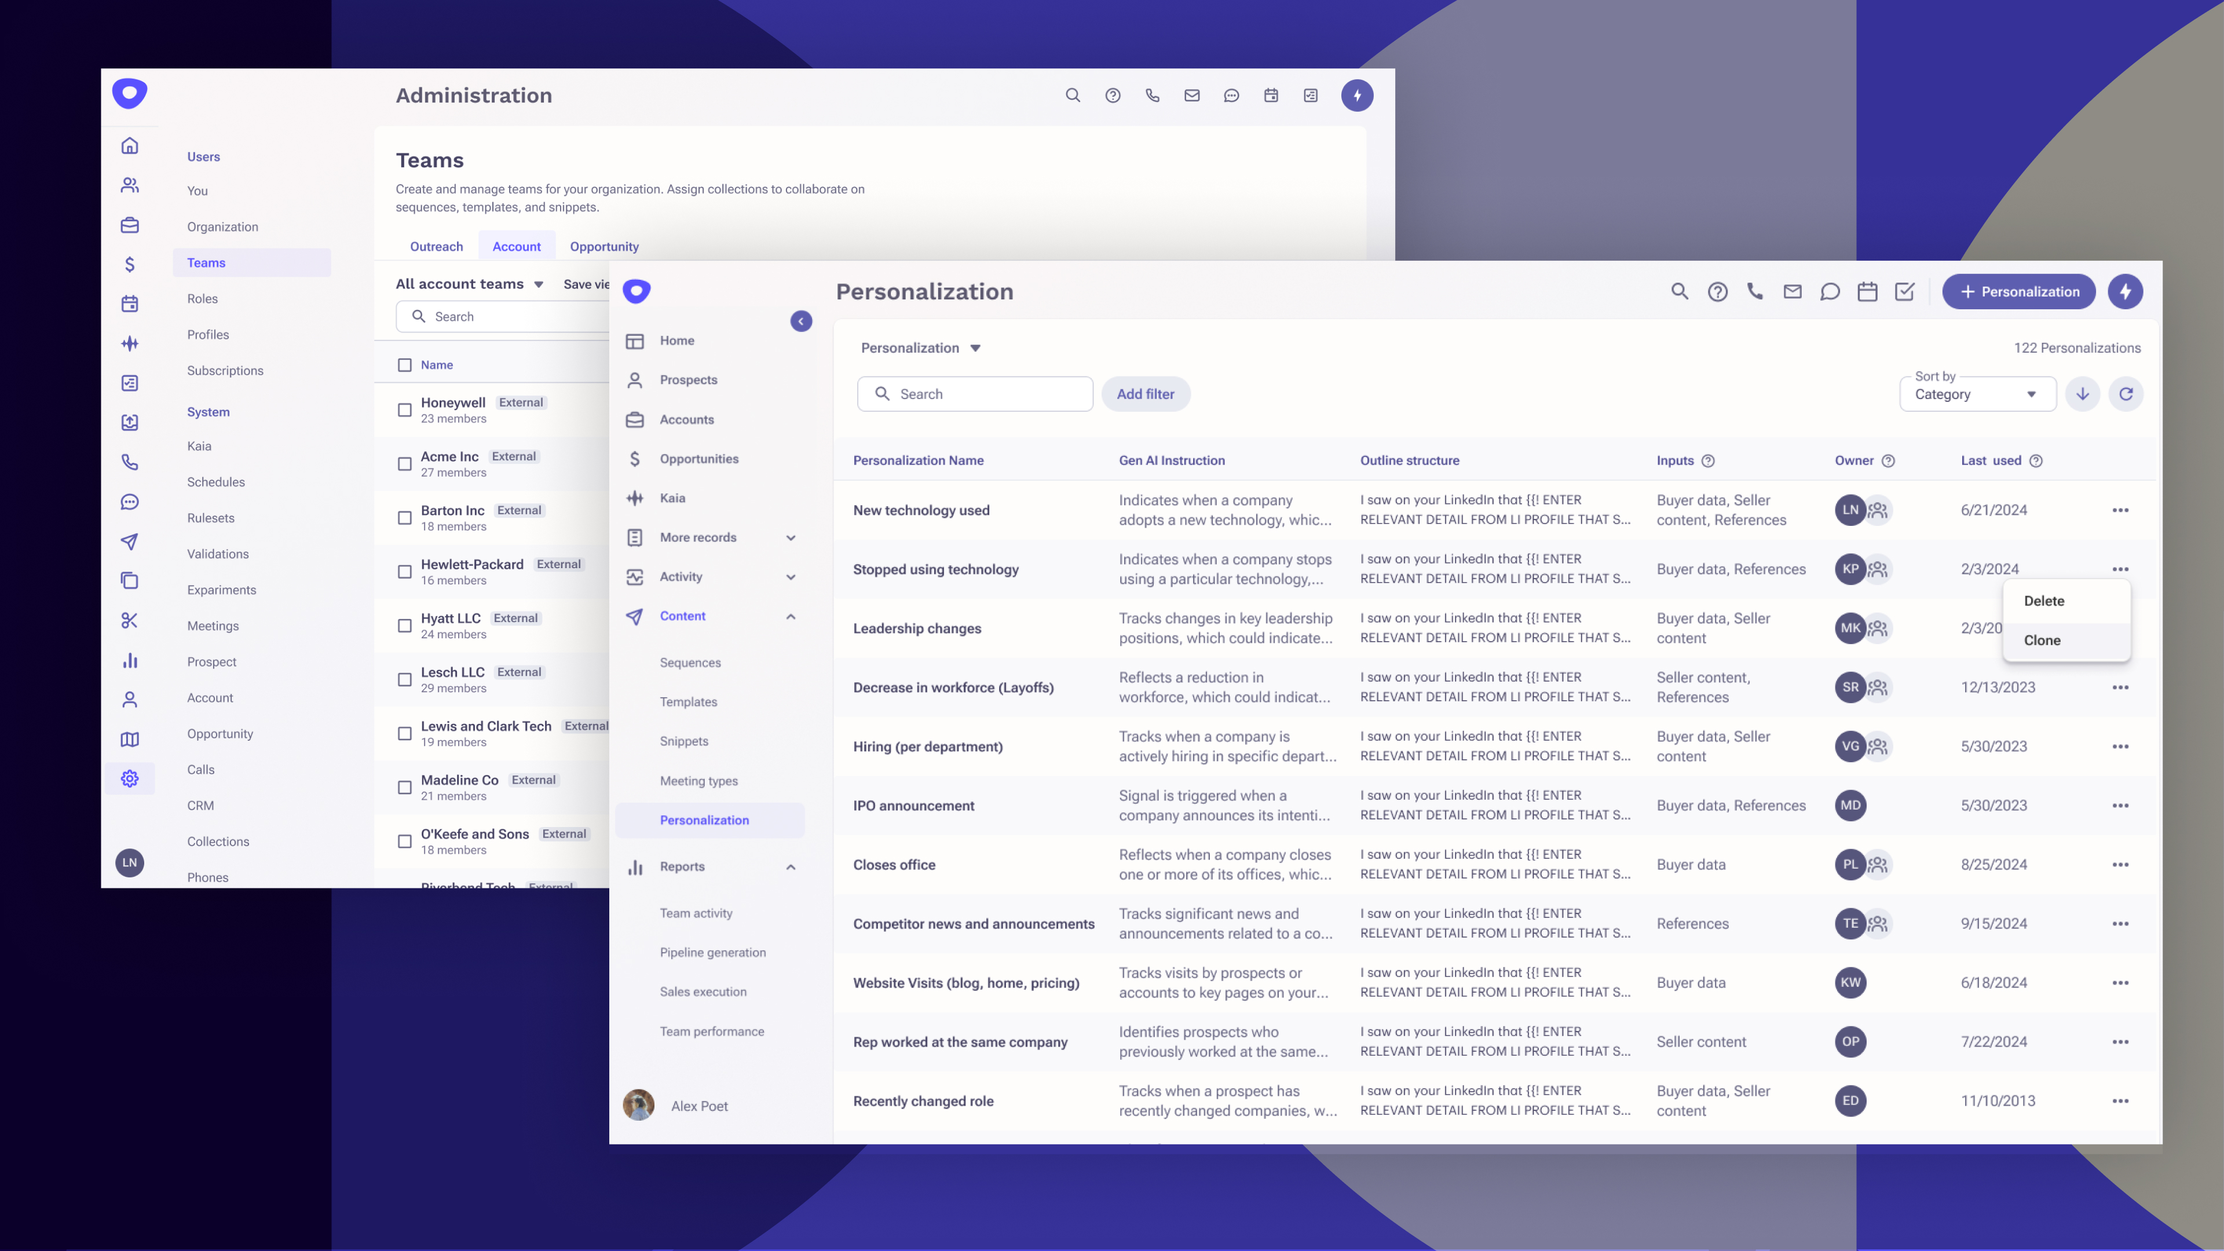Click paper plane icon in Administration rail

(x=130, y=542)
